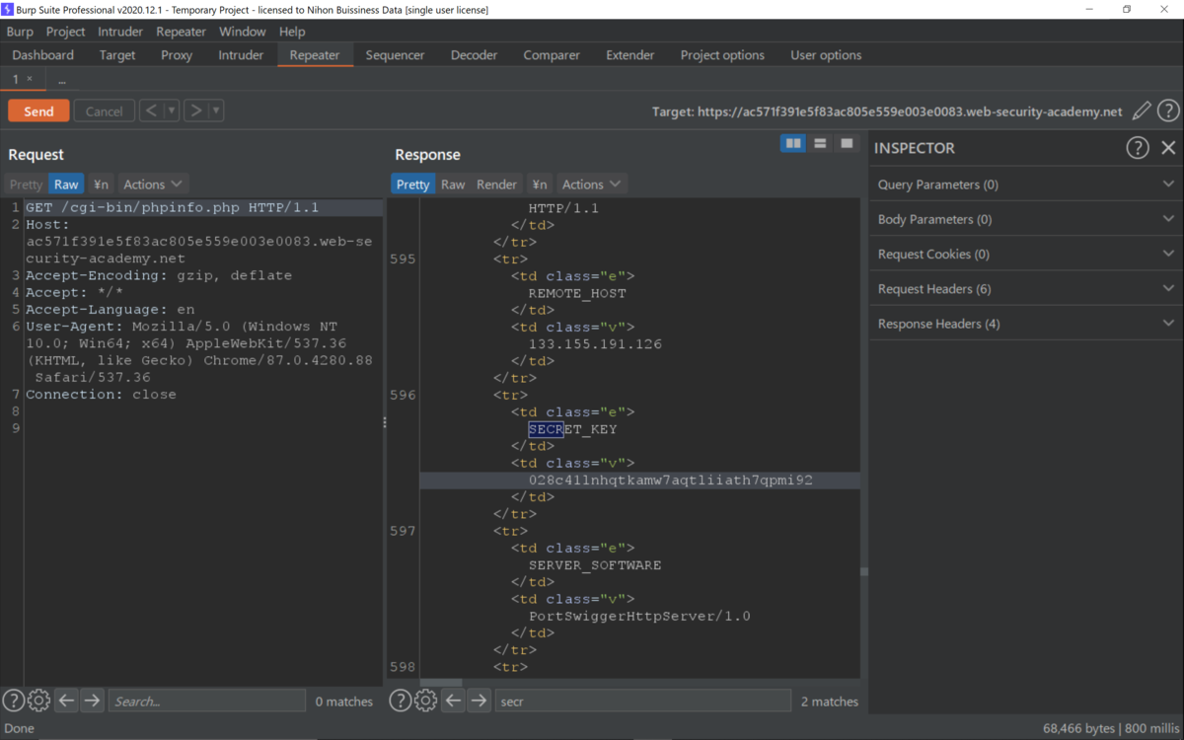Switch to the Project options tab
Image resolution: width=1184 pixels, height=740 pixels.
coord(722,55)
